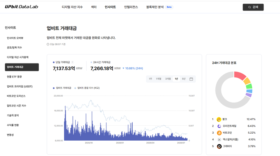
Task: Click the 24H 거래대금 분포 heading
Action: 224,63
